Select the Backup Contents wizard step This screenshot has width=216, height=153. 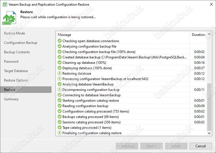point(17,52)
